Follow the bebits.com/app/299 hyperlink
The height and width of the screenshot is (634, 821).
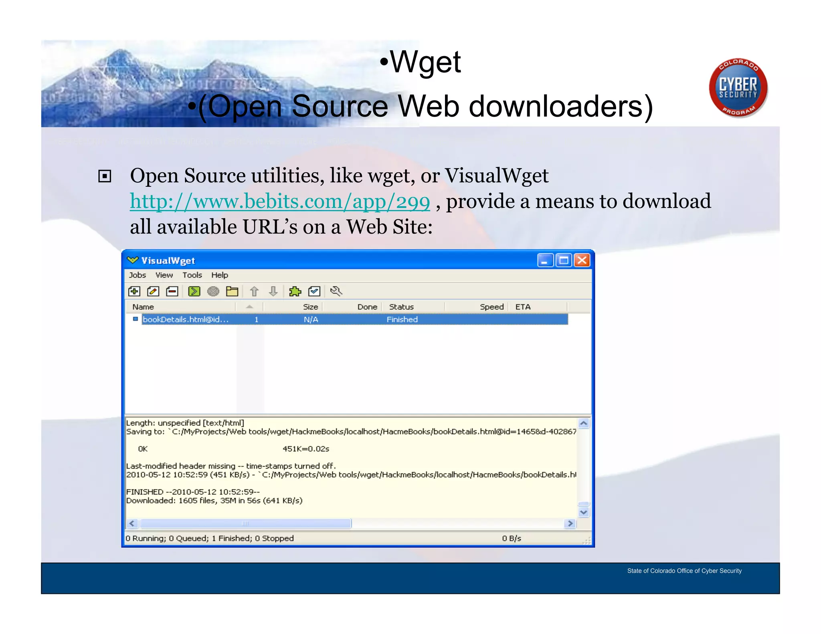click(280, 201)
